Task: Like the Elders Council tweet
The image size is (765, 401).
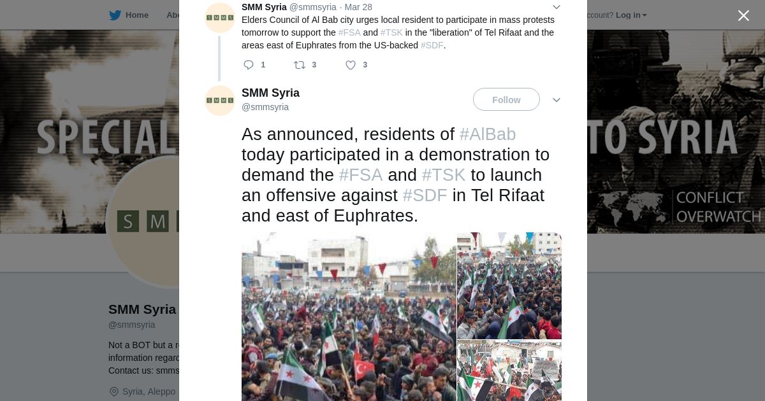Action: coord(351,65)
